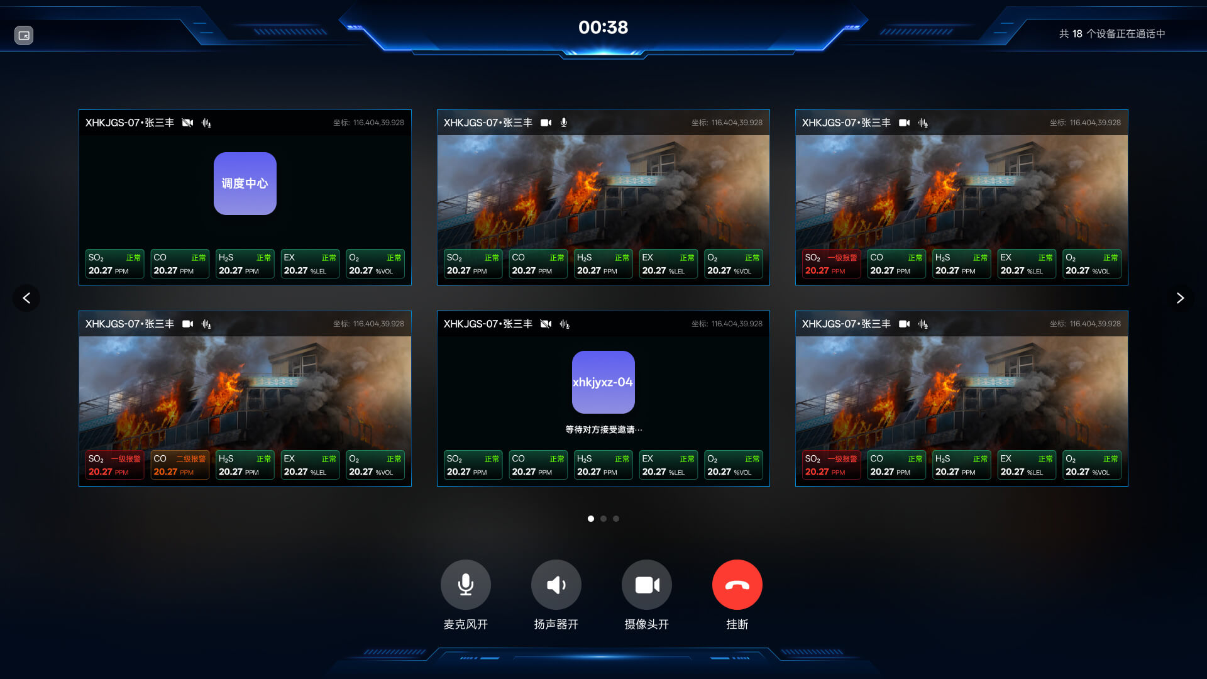Click the coordinates text in the 调度中心 card

coord(369,123)
